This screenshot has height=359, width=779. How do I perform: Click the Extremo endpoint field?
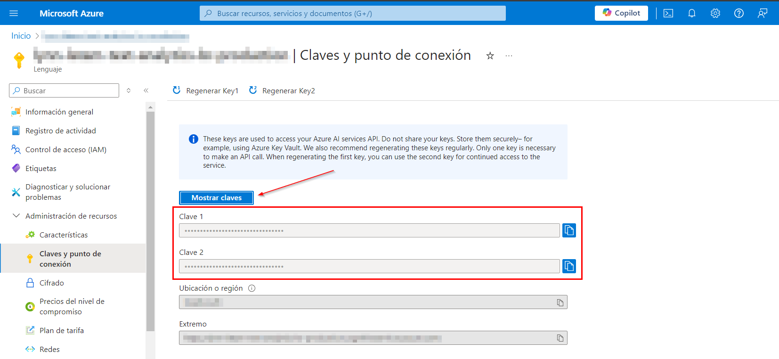click(373, 338)
